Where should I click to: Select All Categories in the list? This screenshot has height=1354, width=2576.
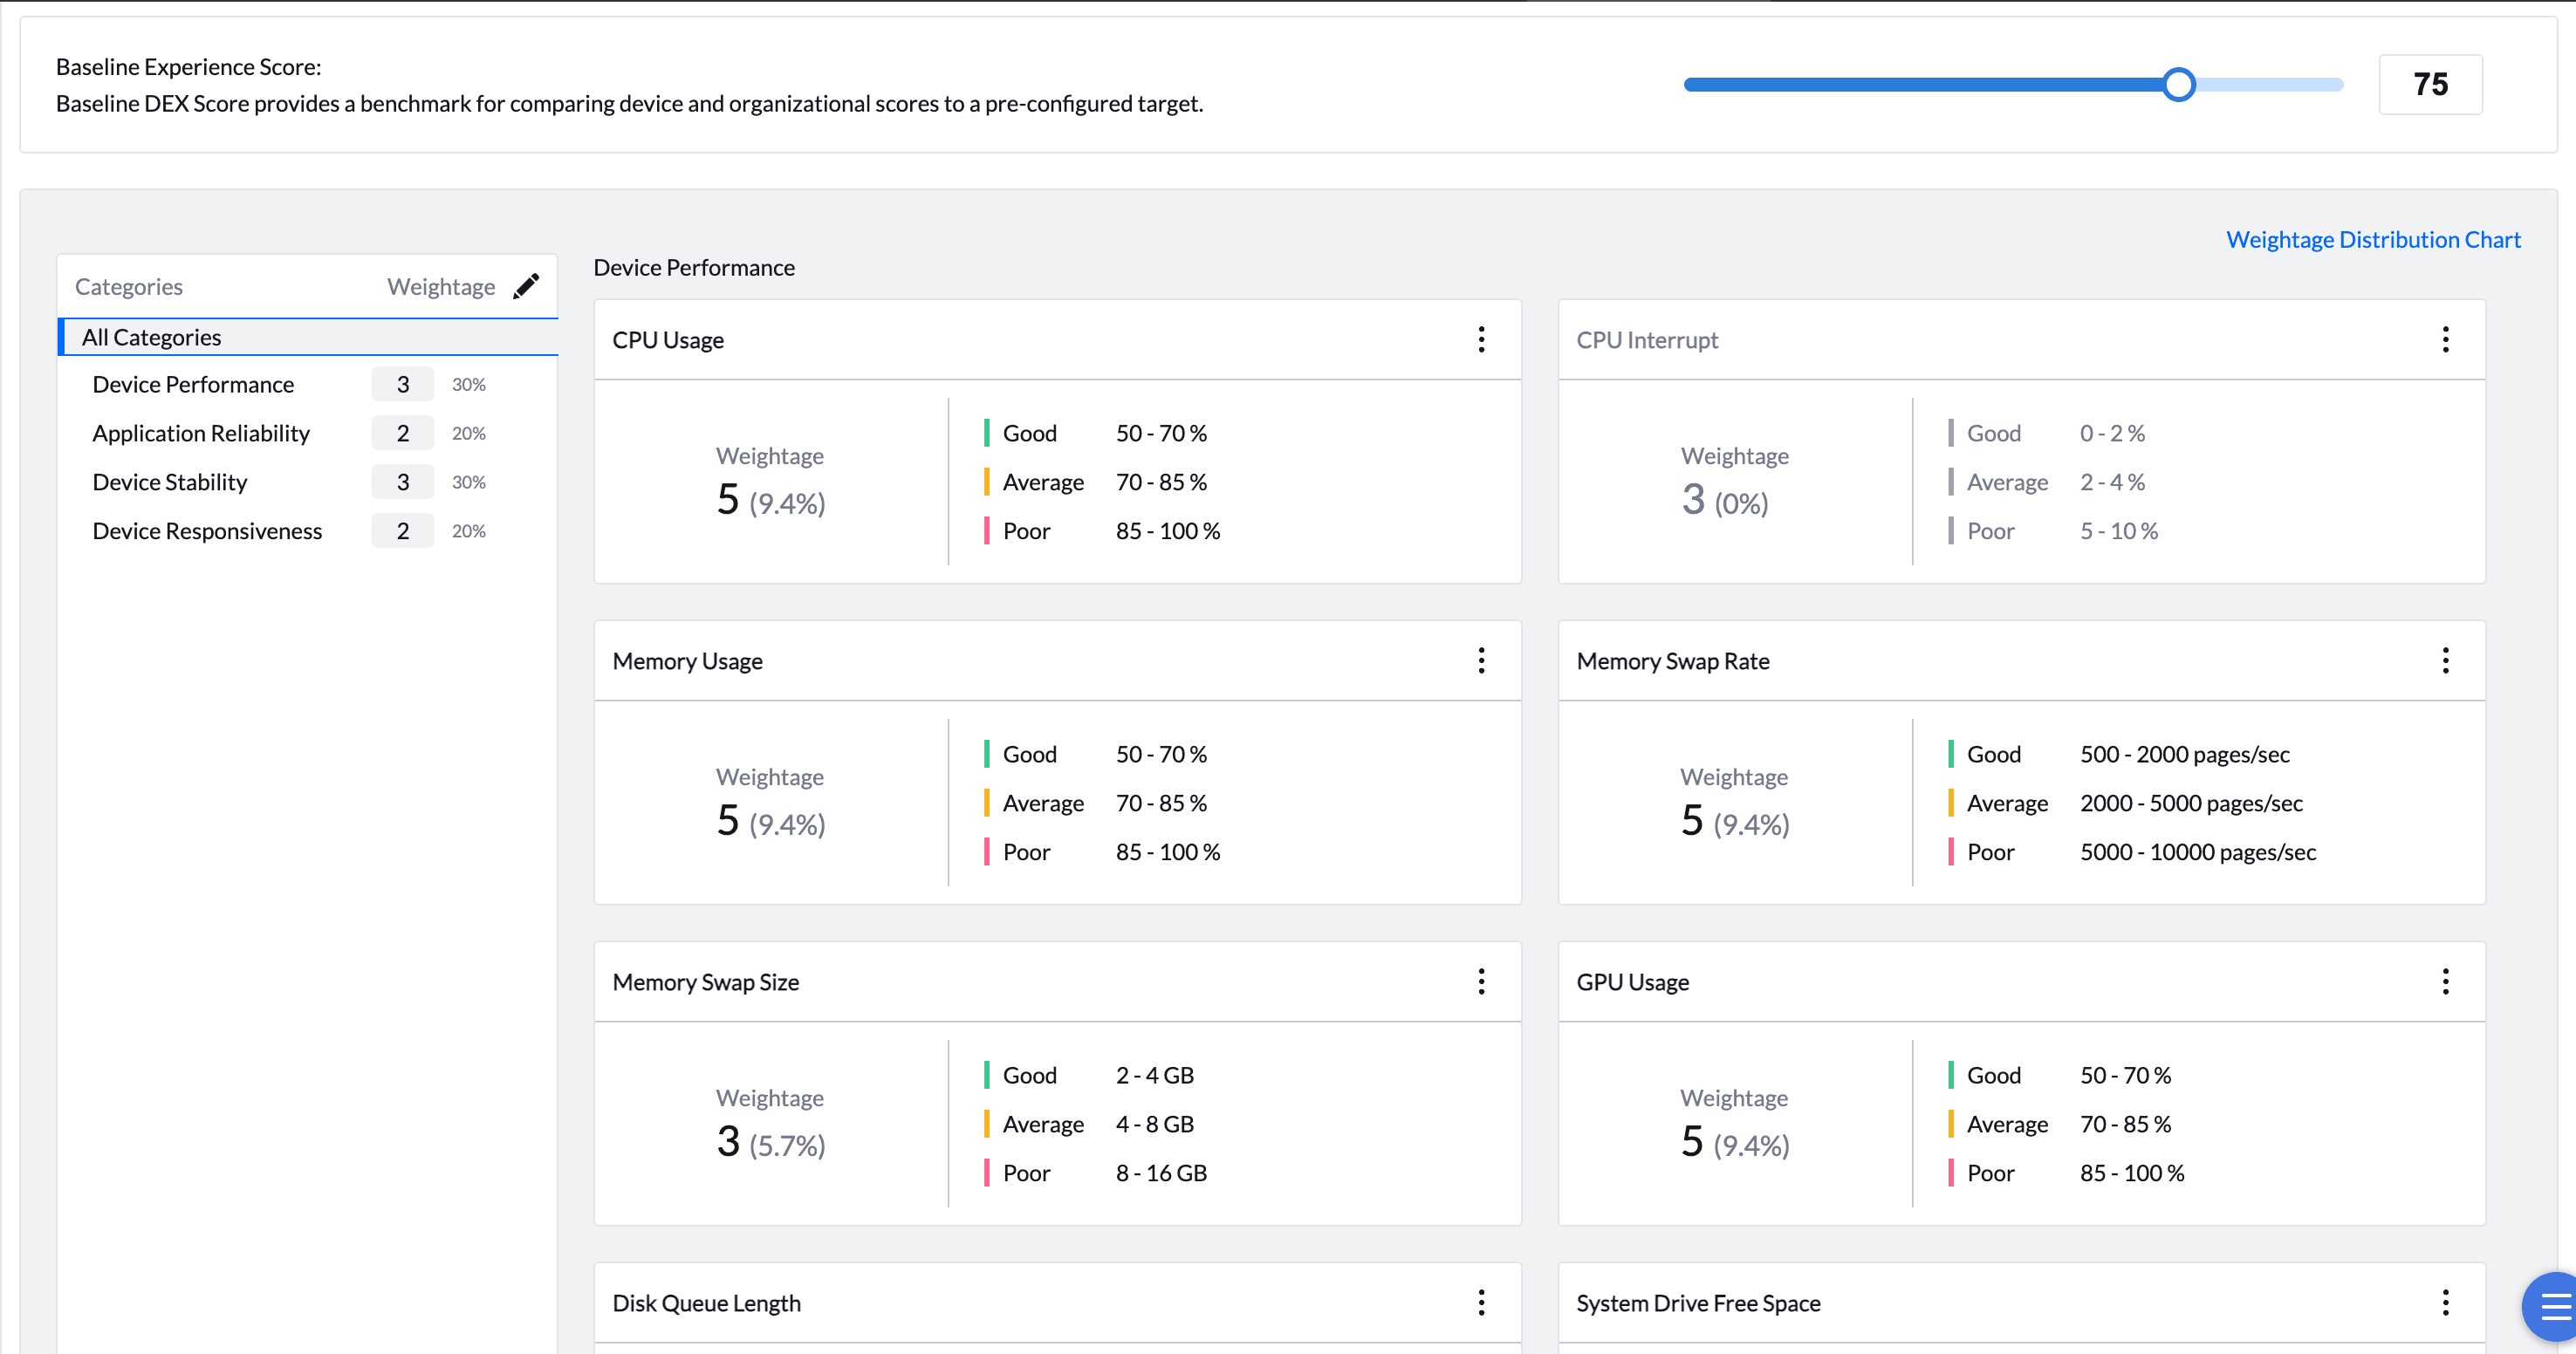coord(152,337)
